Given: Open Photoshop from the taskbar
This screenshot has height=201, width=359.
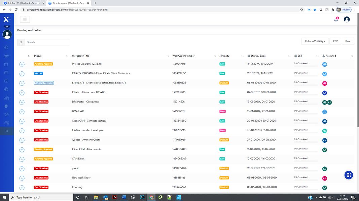Looking at the screenshot, I should [x=142, y=197].
